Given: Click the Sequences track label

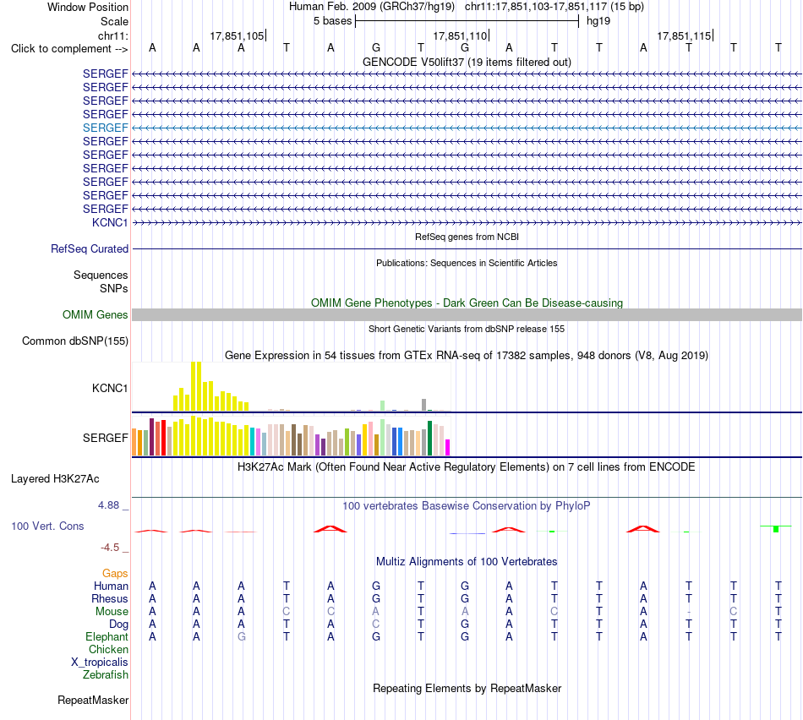Looking at the screenshot, I should pyautogui.click(x=101, y=275).
